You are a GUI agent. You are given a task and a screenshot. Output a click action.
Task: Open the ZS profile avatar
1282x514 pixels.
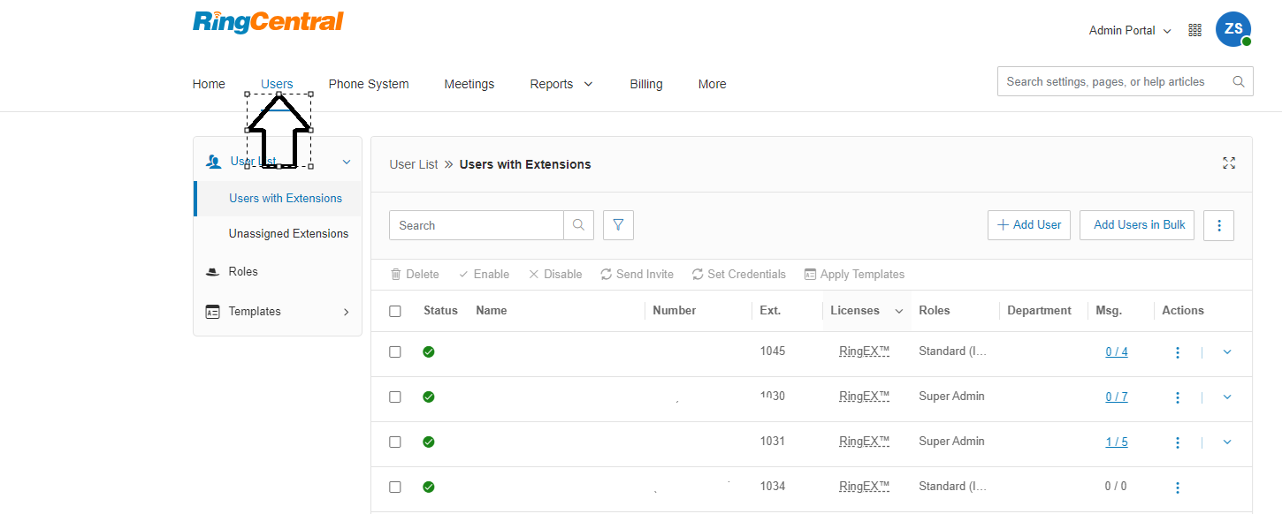1232,29
